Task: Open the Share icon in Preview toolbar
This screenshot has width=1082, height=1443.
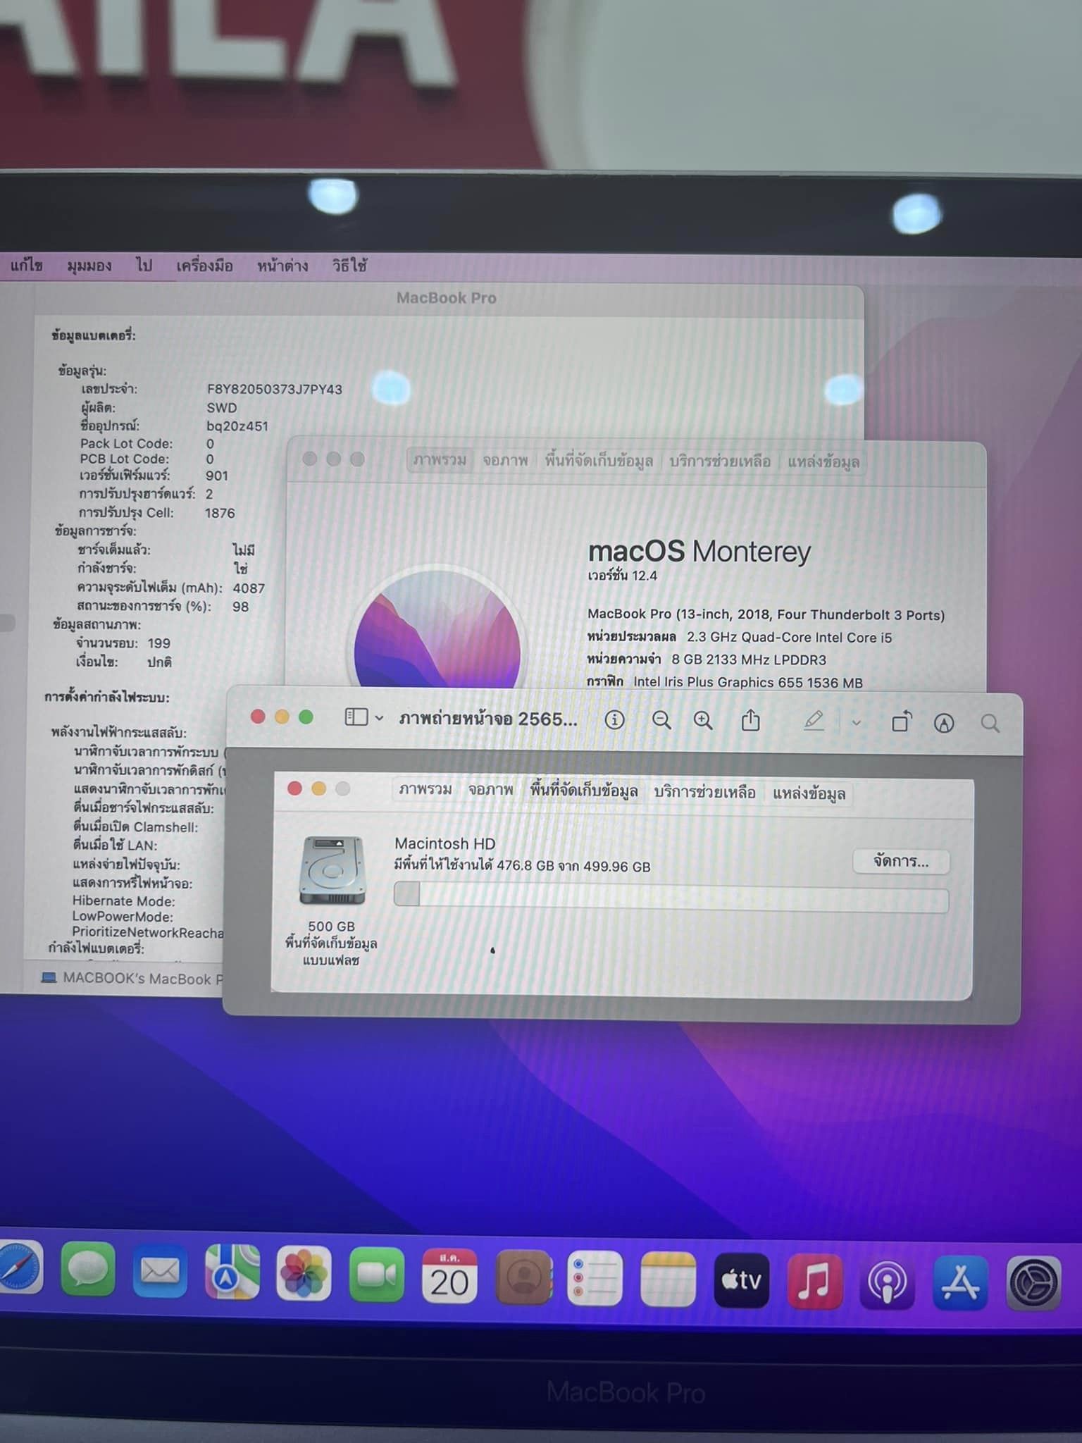Action: tap(750, 720)
